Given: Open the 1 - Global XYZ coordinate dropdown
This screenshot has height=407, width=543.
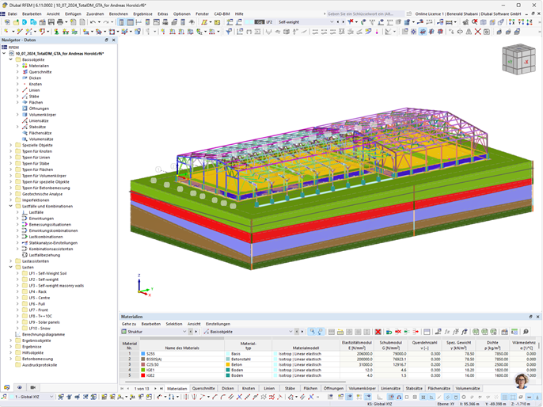Looking at the screenshot, I should 51,397.
